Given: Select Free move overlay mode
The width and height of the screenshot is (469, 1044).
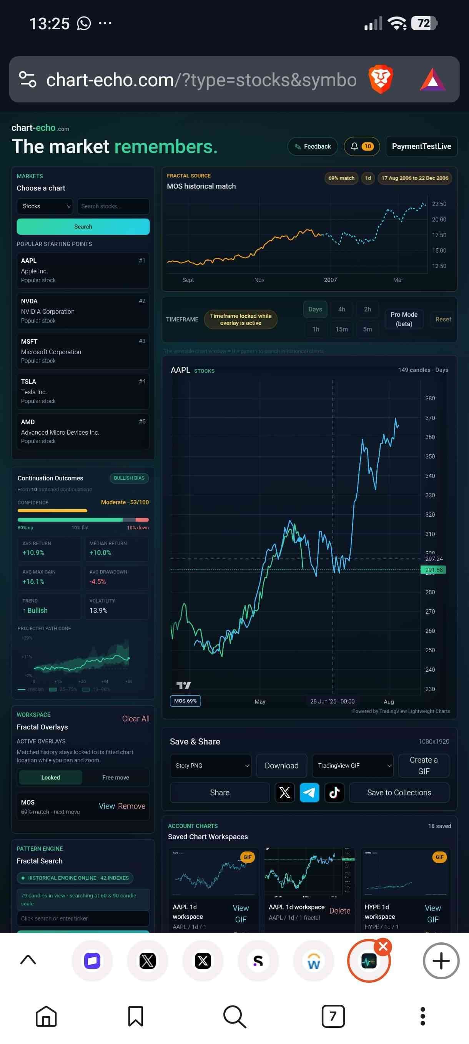Looking at the screenshot, I should (x=116, y=777).
